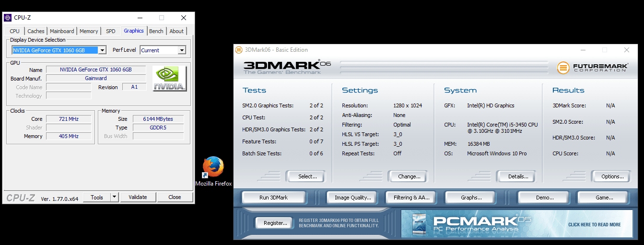This screenshot has width=644, height=245.
Task: Click the Register button in 3DMark06
Action: coord(275,223)
